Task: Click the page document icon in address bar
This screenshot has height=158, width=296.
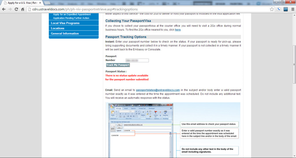Action: click(29, 9)
